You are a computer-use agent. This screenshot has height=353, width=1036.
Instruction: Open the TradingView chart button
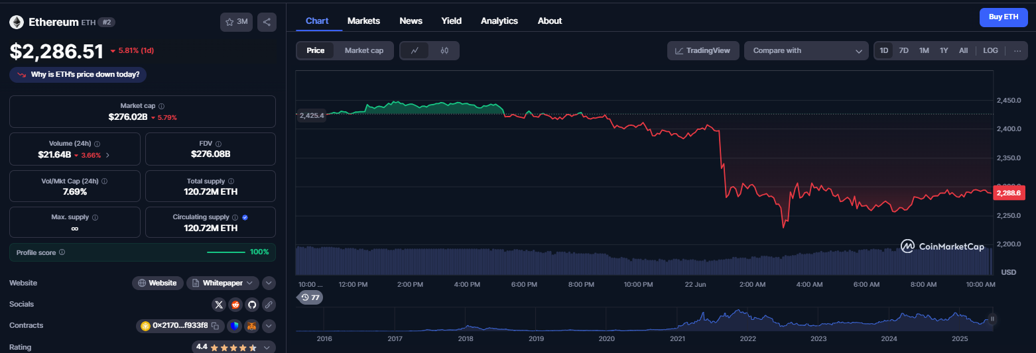click(x=703, y=50)
